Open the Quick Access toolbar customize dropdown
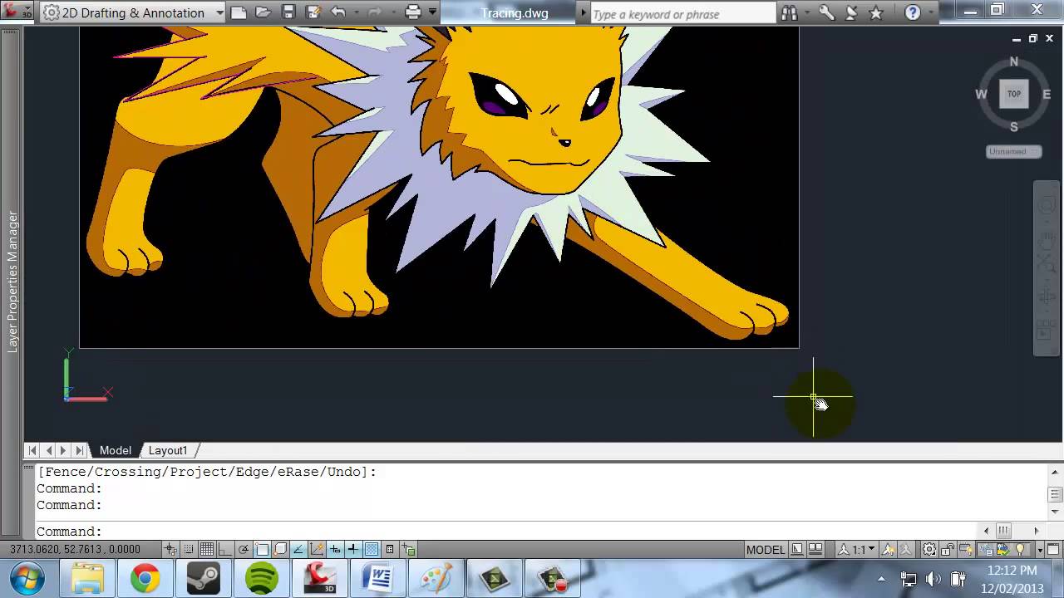The image size is (1064, 598). coord(432,12)
